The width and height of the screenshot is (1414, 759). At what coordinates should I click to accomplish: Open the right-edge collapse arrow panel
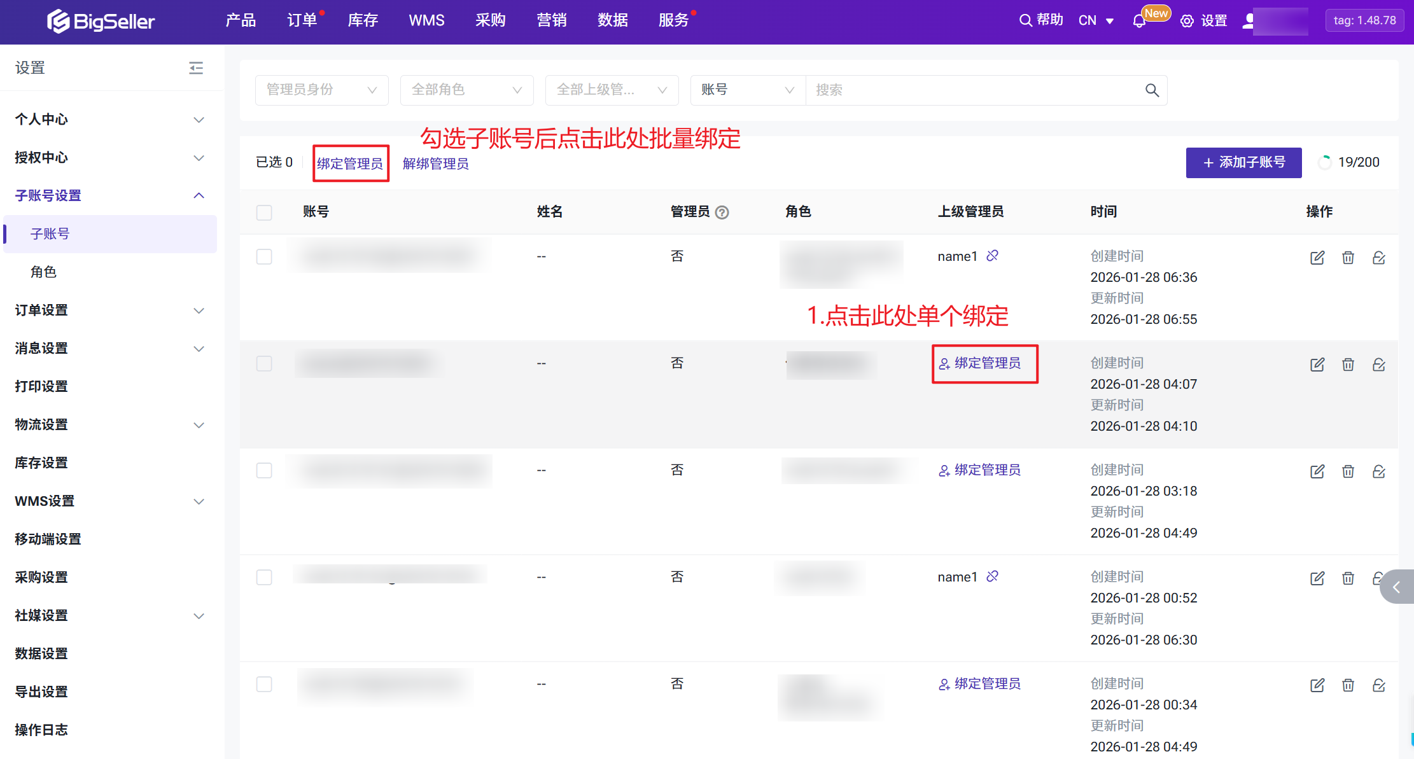pyautogui.click(x=1397, y=587)
